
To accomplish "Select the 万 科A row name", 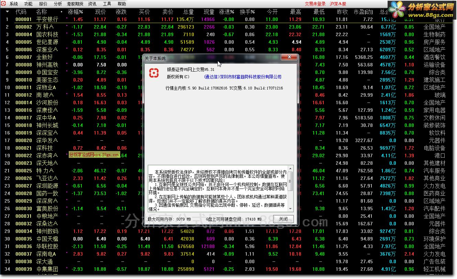I will click(x=45, y=27).
